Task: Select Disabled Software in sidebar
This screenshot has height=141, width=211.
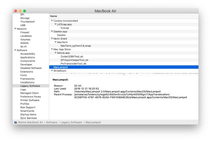Action: pos(31,68)
